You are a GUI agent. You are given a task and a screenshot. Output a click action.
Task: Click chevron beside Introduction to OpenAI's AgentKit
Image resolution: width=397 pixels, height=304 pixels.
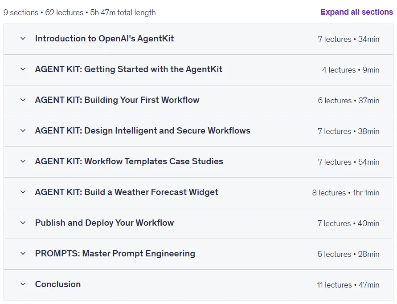coord(23,38)
